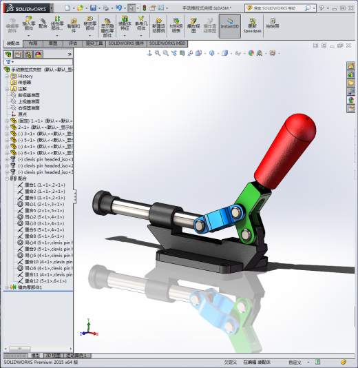Image resolution: width=358 pixels, height=368 pixels.
Task: Open the ConfigurationManager panel tab
Action: coord(28,54)
